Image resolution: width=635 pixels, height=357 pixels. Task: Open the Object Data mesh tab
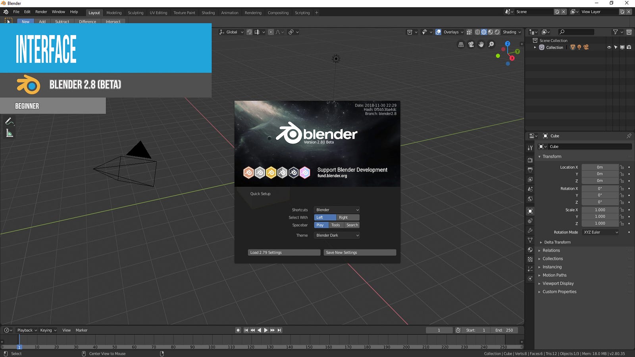tap(530, 240)
